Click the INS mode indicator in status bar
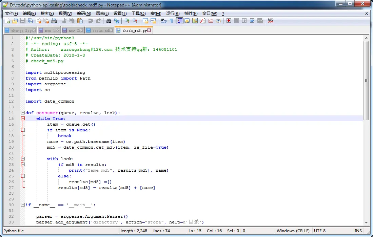 (x=358, y=231)
